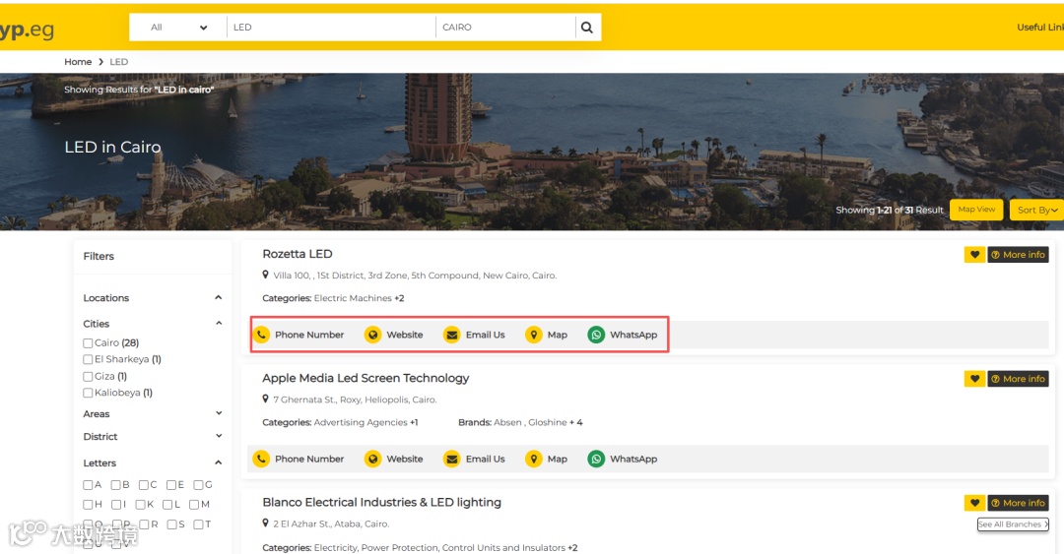Click Rozetta LED phone icon
Screen dimensions: 1064x554
261,335
